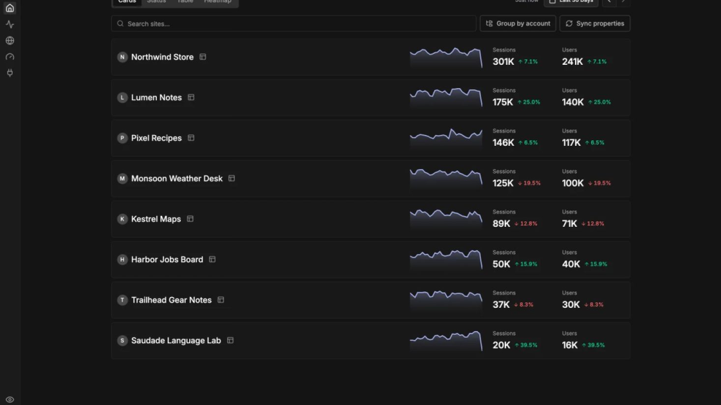Open the Northwind Store site name
Screen dimensions: 721x405
point(162,57)
